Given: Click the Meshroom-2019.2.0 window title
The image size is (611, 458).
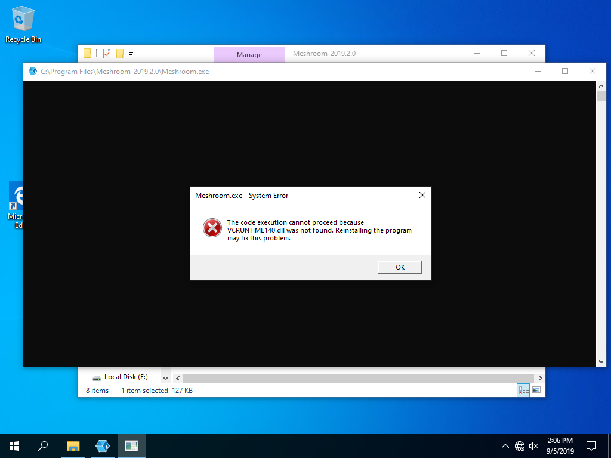Looking at the screenshot, I should [x=324, y=54].
